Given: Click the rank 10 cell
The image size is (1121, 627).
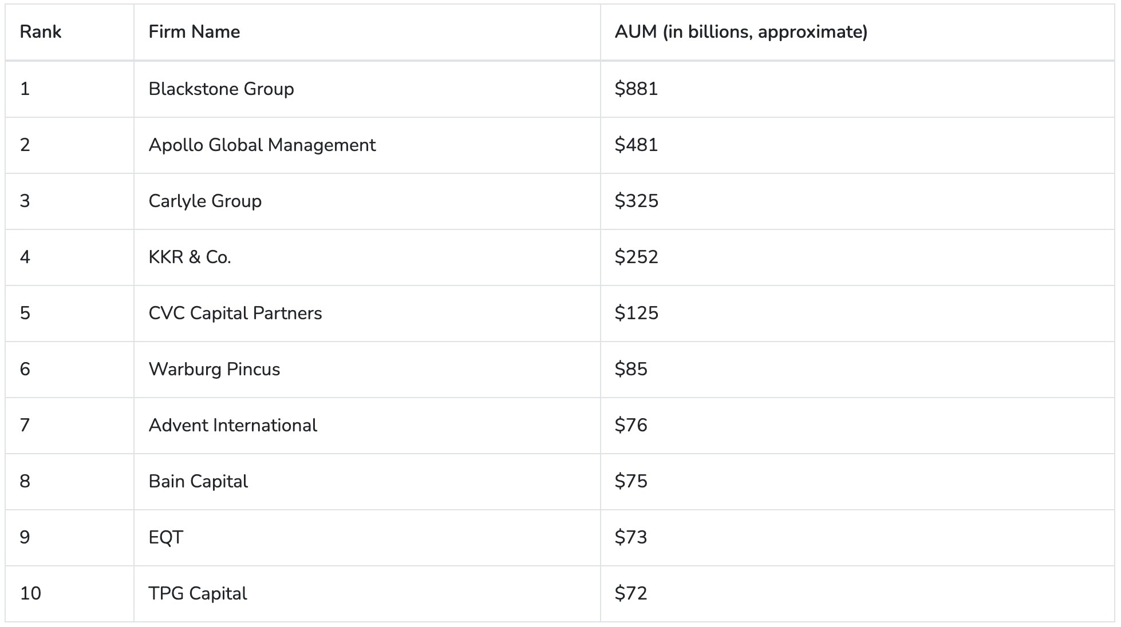Looking at the screenshot, I should (x=30, y=594).
